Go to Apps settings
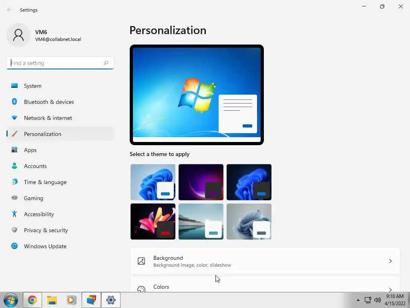Screen dimensions: 410x308 click(x=60, y=150)
